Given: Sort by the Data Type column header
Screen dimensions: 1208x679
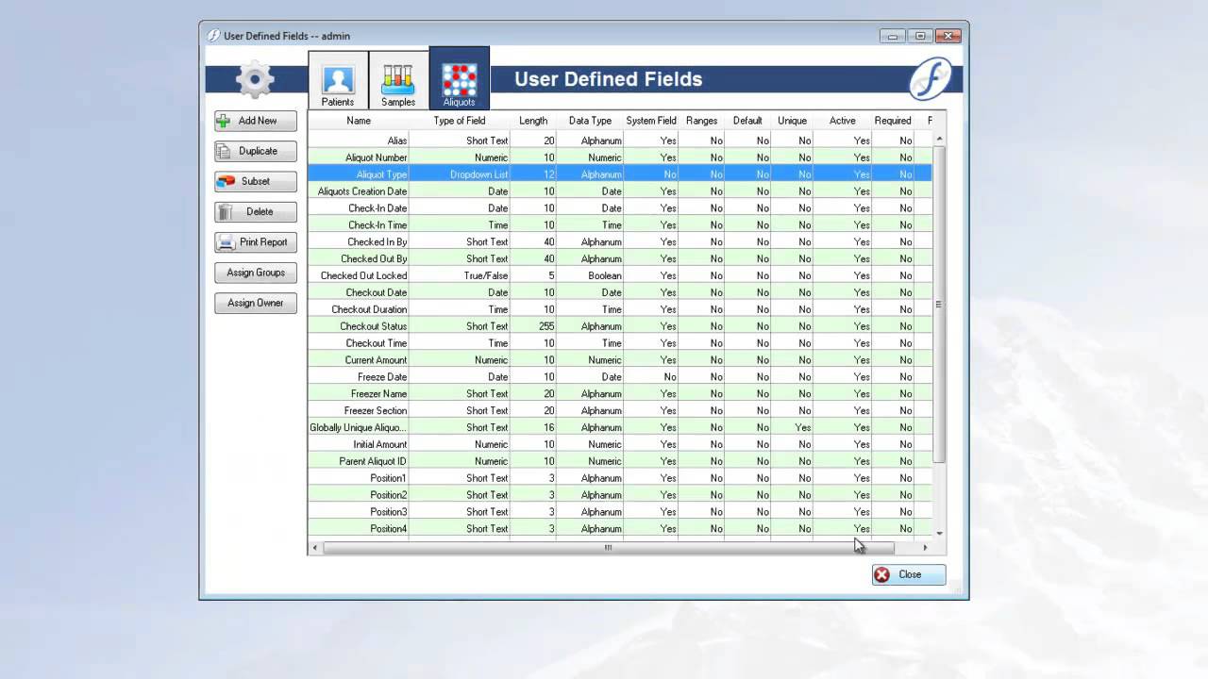Looking at the screenshot, I should (x=590, y=121).
